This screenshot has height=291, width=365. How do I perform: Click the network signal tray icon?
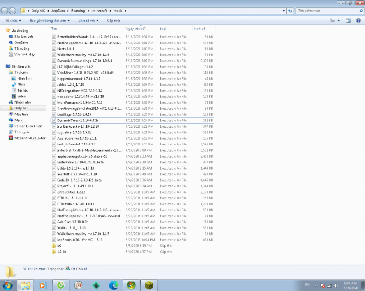point(329,286)
